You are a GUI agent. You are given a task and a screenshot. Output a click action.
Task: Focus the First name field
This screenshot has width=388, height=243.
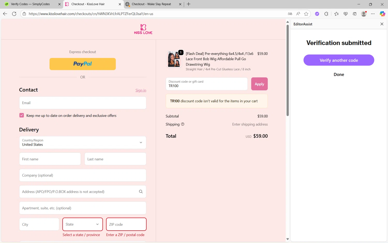pyautogui.click(x=50, y=159)
